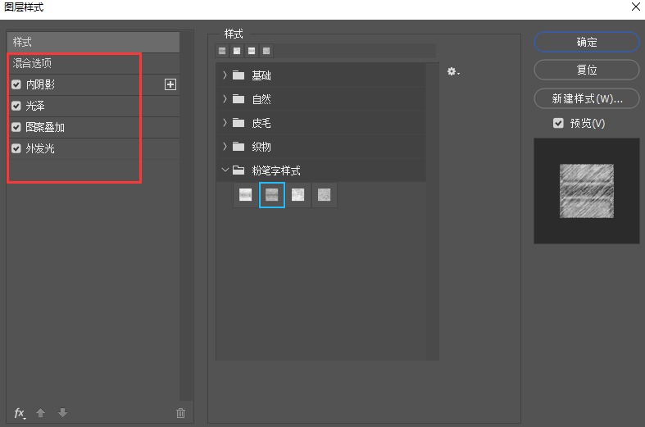Move effect up with up arrow
This screenshot has height=427, width=645.
(x=40, y=412)
